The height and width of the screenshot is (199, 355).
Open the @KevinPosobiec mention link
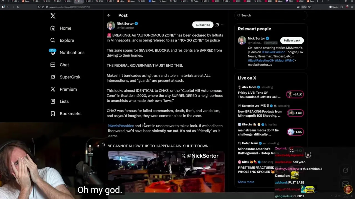pyautogui.click(x=121, y=126)
